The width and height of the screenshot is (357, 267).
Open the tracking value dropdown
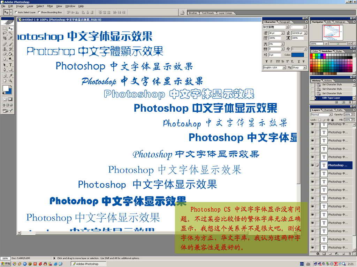[x=282, y=49]
